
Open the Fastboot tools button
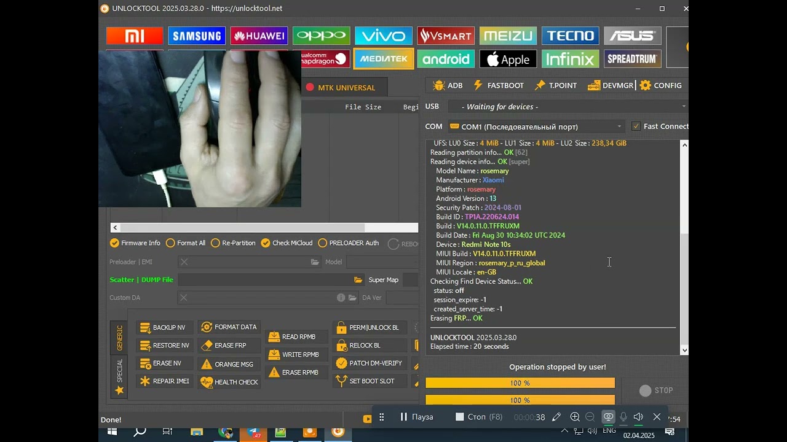pyautogui.click(x=498, y=85)
